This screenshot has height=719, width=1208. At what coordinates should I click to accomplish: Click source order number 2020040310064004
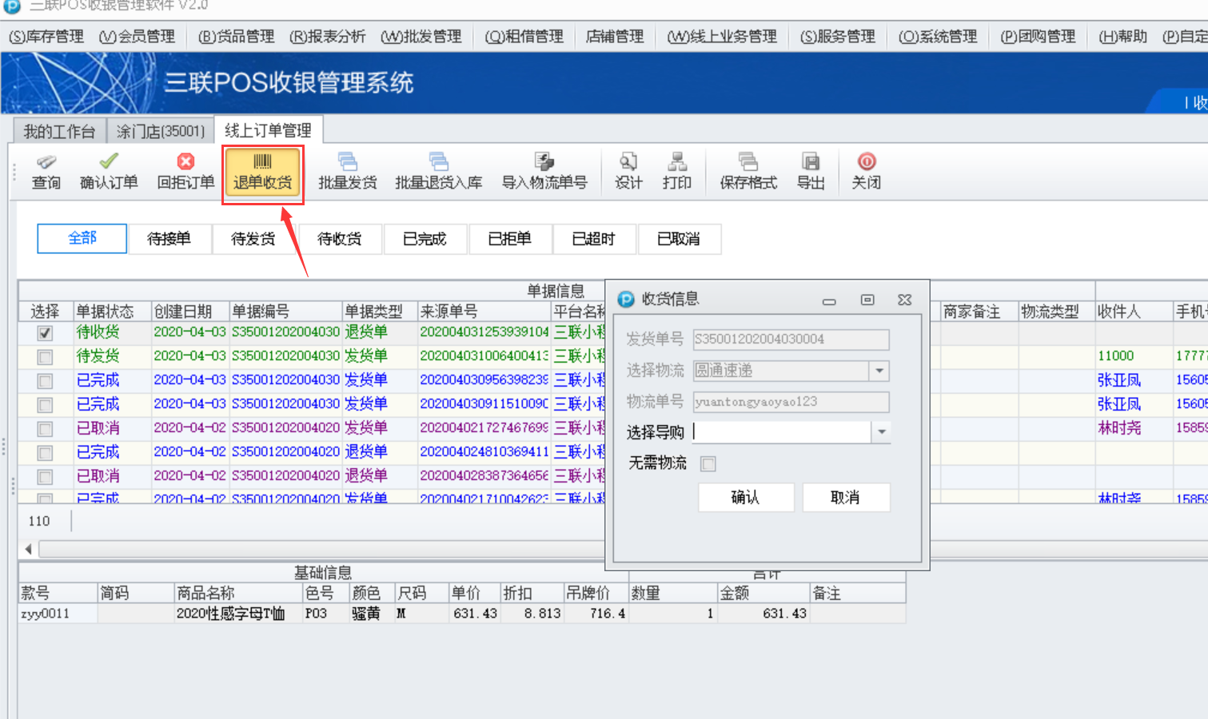coord(484,356)
